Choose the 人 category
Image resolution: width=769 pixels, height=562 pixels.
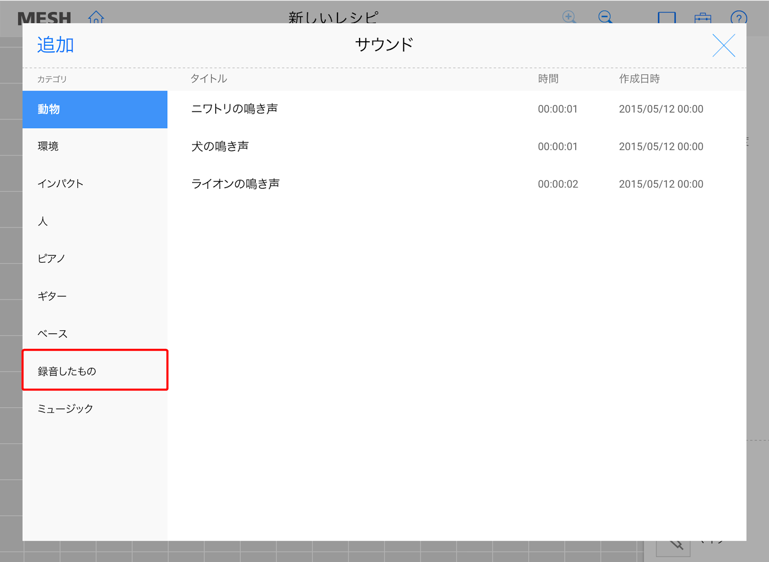[95, 221]
